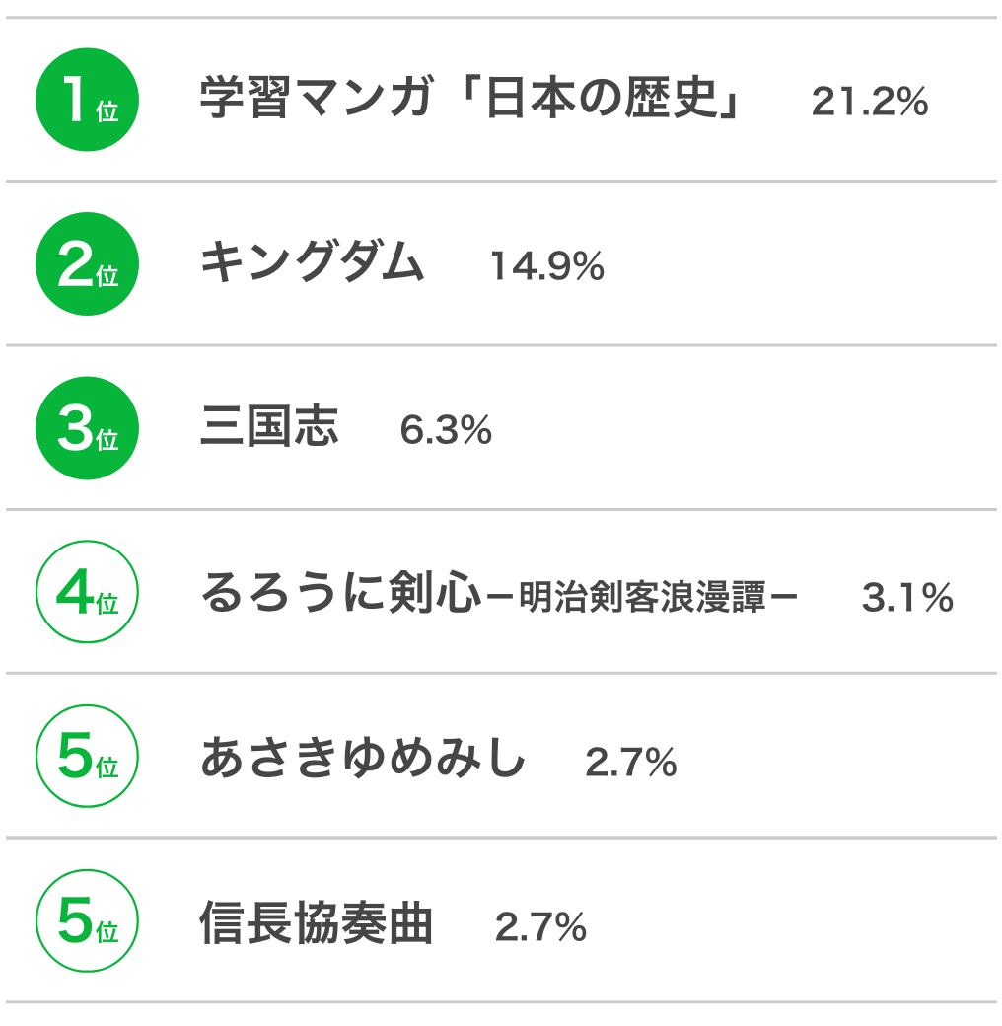The height and width of the screenshot is (1026, 1002).
Task: Click the 21.2% percentage value
Action: [x=869, y=102]
